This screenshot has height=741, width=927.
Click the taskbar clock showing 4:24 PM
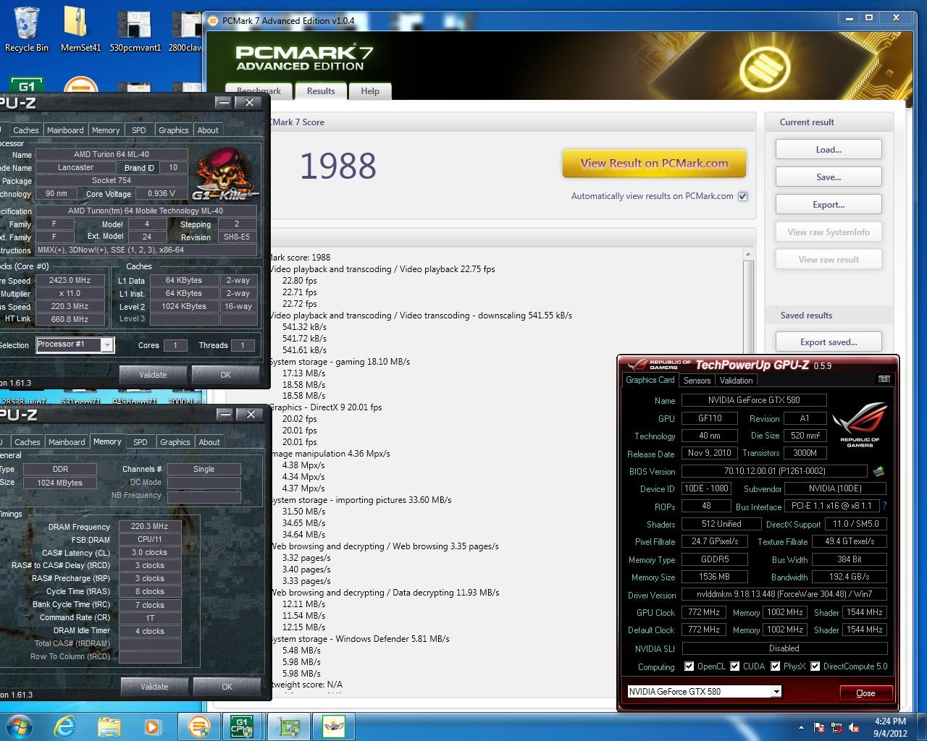point(890,727)
